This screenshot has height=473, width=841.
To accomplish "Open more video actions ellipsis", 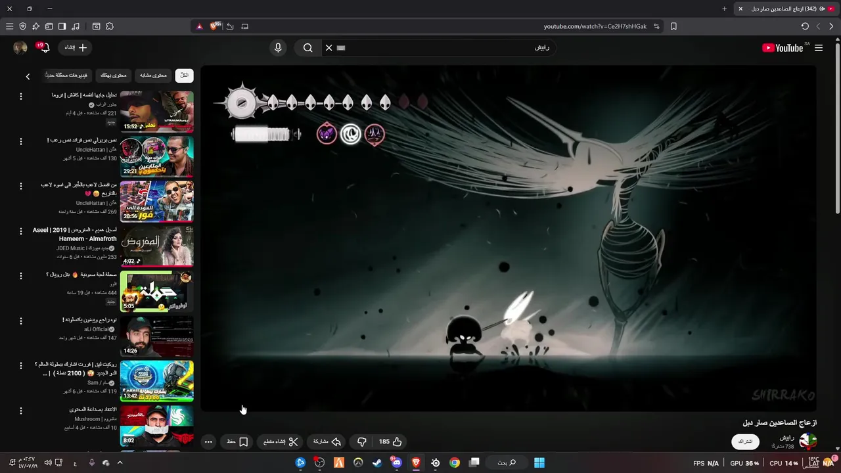I will [x=208, y=441].
